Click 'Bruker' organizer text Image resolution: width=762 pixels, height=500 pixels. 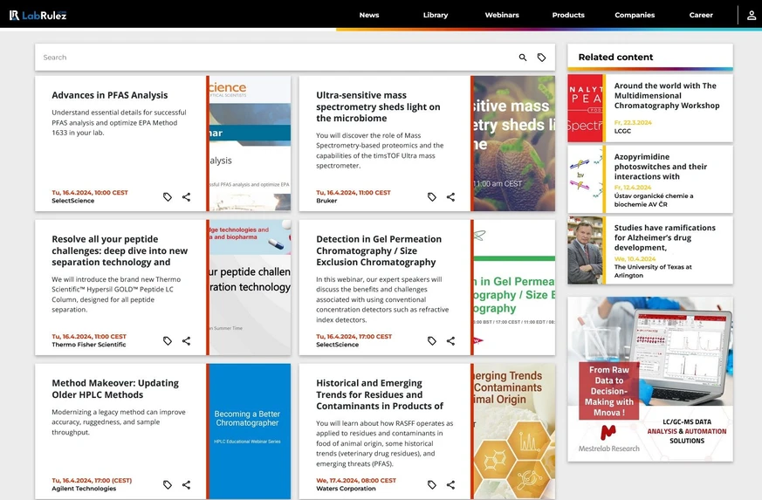326,201
